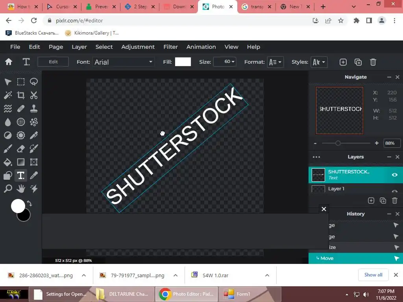Select the Brush tool
This screenshot has height=302, width=403.
[8, 149]
